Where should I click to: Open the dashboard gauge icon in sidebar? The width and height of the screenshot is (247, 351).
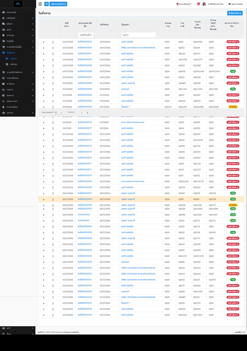pyautogui.click(x=3, y=12)
